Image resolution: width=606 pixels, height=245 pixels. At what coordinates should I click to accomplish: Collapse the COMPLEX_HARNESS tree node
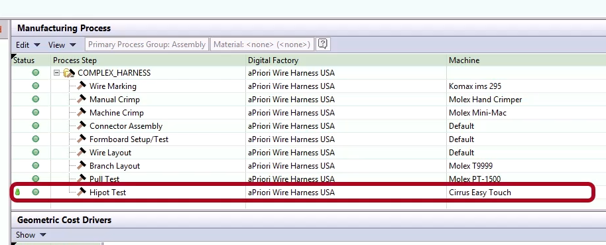click(57, 73)
